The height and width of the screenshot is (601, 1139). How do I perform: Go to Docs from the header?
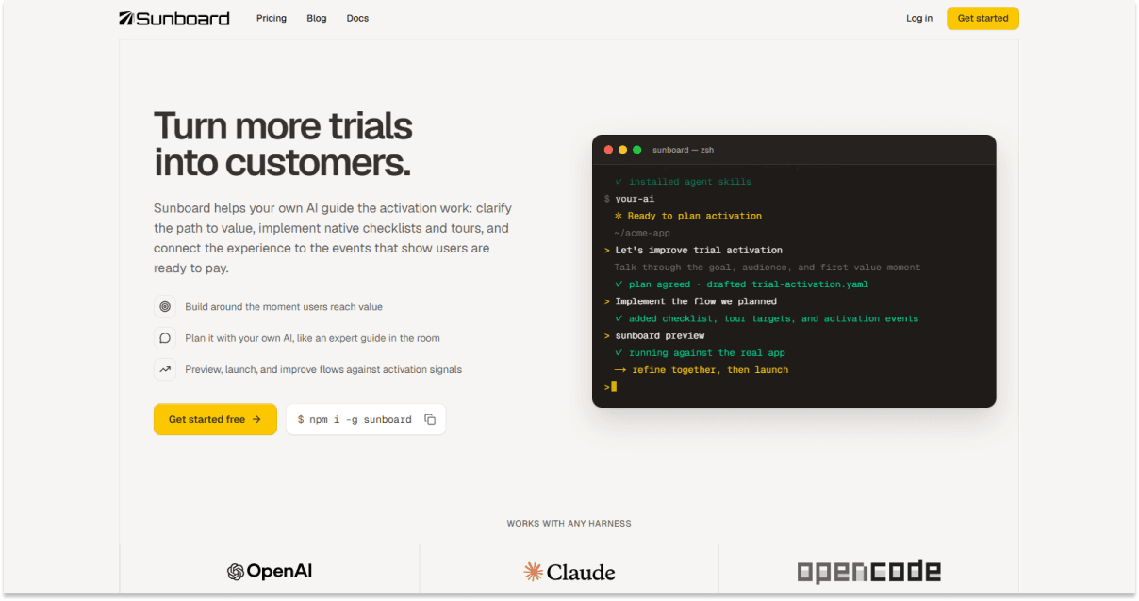pyautogui.click(x=357, y=18)
